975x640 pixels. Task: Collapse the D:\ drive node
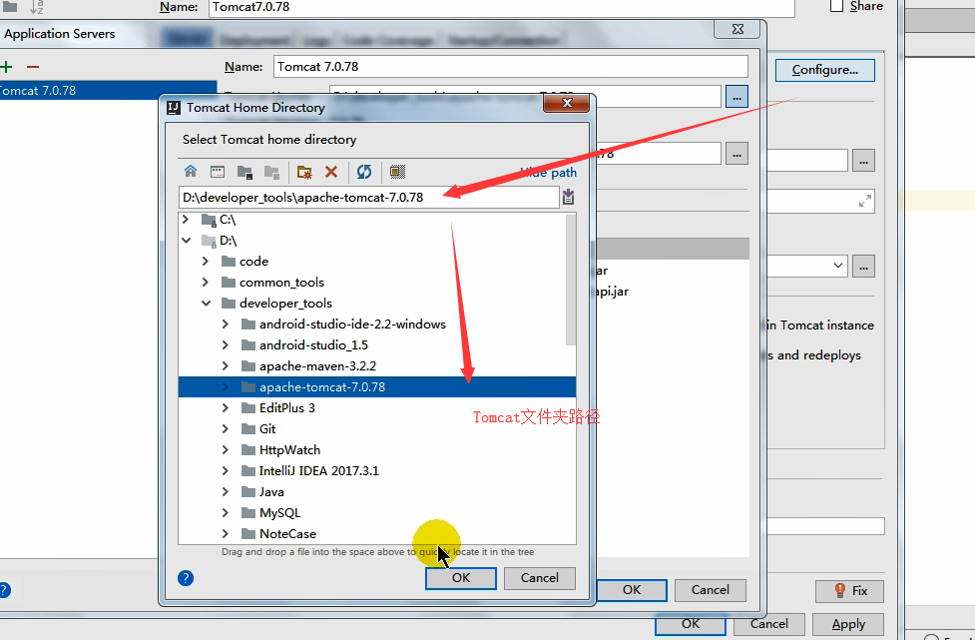click(x=186, y=240)
